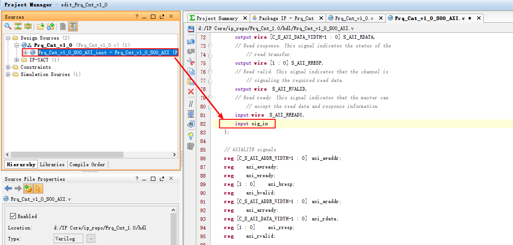The height and width of the screenshot is (245, 513).
Task: Collapse the code fold at line 79
Action: pyautogui.click(x=210, y=97)
